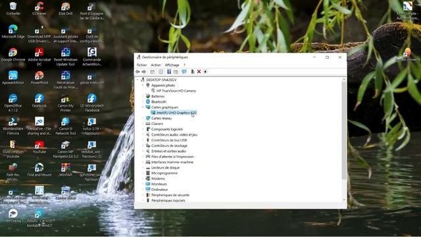The height and width of the screenshot is (237, 421).
Task: Select the Moniteurs row
Action: (156, 184)
